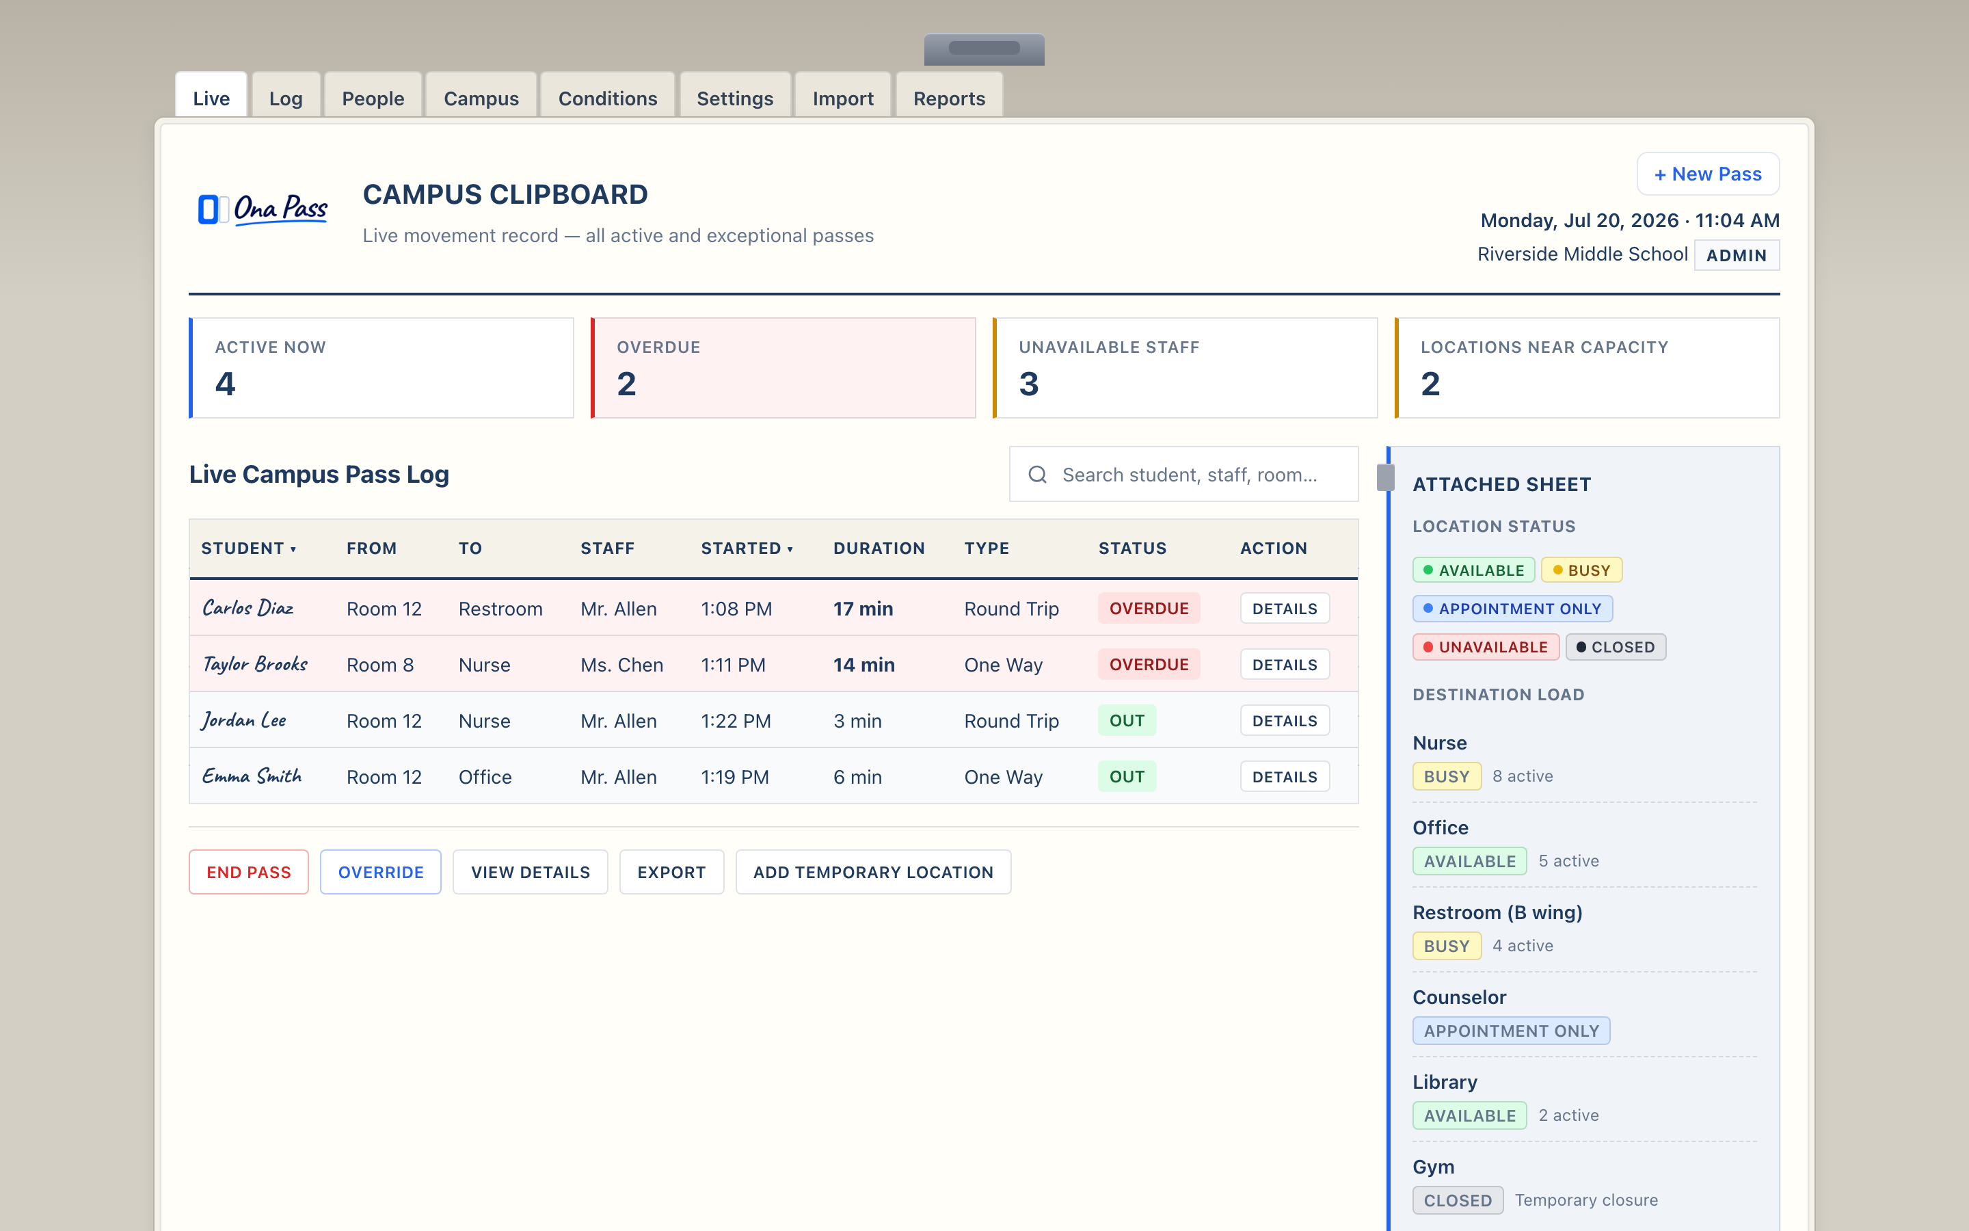Click the Nurse destination load BUSY badge
The image size is (1969, 1231).
tap(1447, 776)
